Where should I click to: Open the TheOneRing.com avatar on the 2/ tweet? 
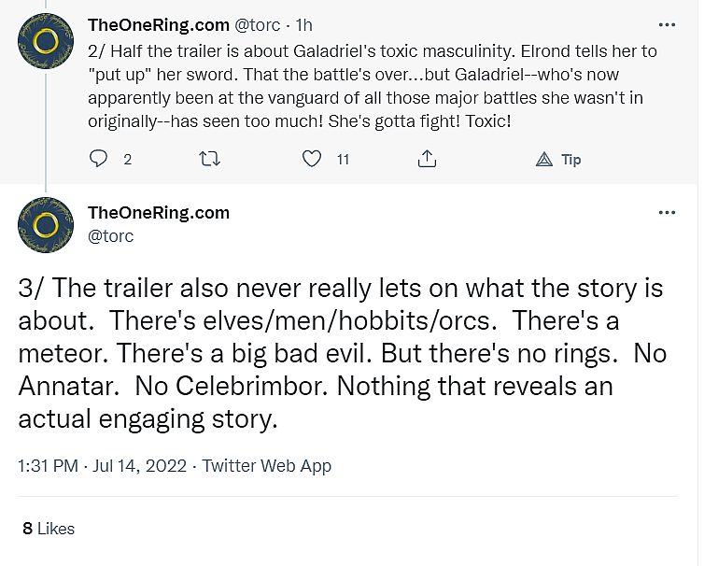[x=47, y=41]
